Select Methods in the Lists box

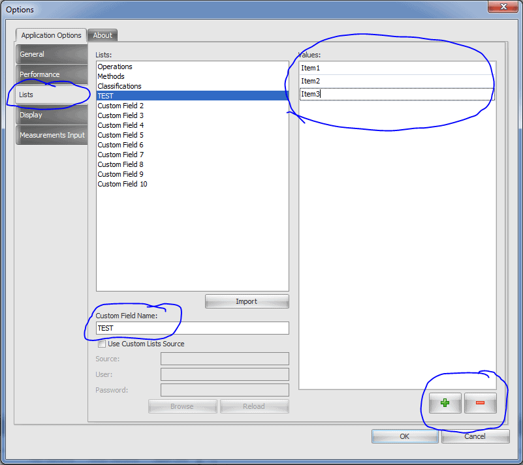pos(111,76)
